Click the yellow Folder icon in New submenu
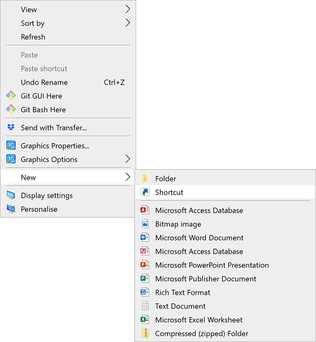 (145, 178)
